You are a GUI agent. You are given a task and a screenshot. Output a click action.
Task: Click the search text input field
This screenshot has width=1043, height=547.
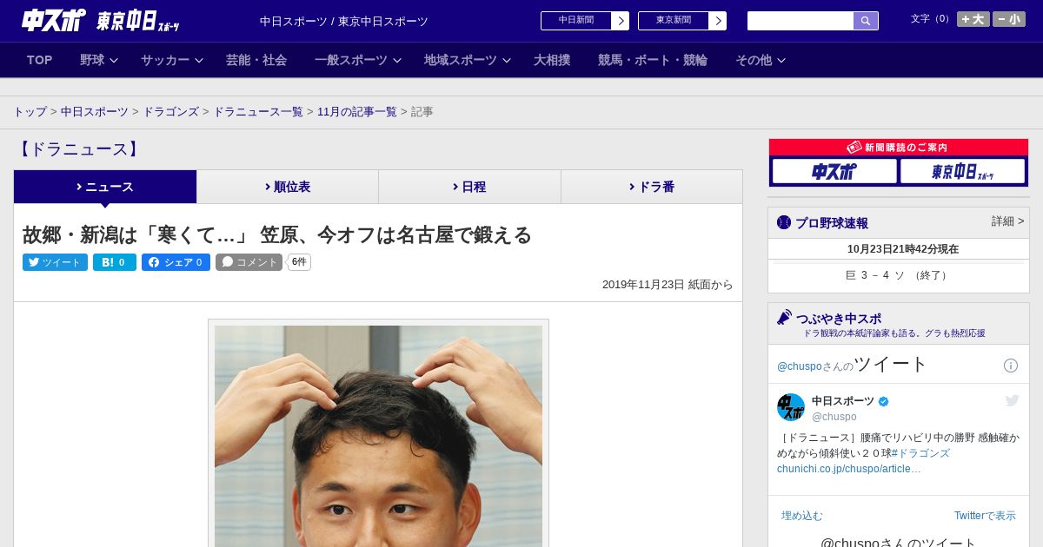tap(801, 21)
